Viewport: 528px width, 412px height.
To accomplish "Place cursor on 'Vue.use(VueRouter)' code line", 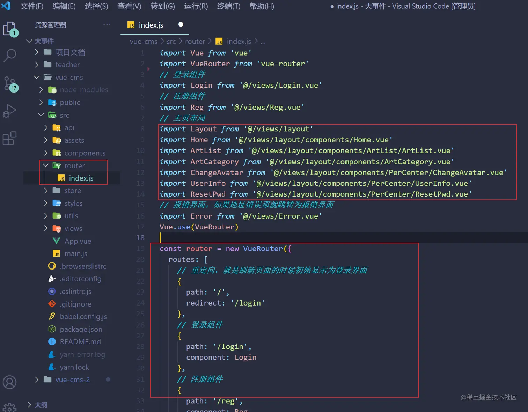I will (199, 227).
